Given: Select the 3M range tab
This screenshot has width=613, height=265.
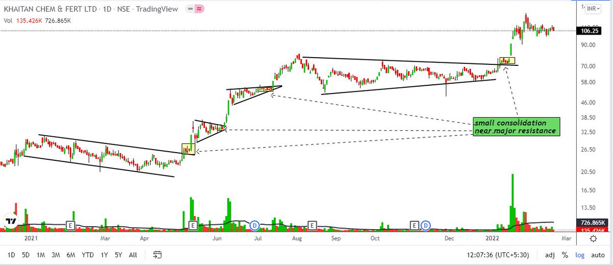Looking at the screenshot, I should pyautogui.click(x=56, y=255).
